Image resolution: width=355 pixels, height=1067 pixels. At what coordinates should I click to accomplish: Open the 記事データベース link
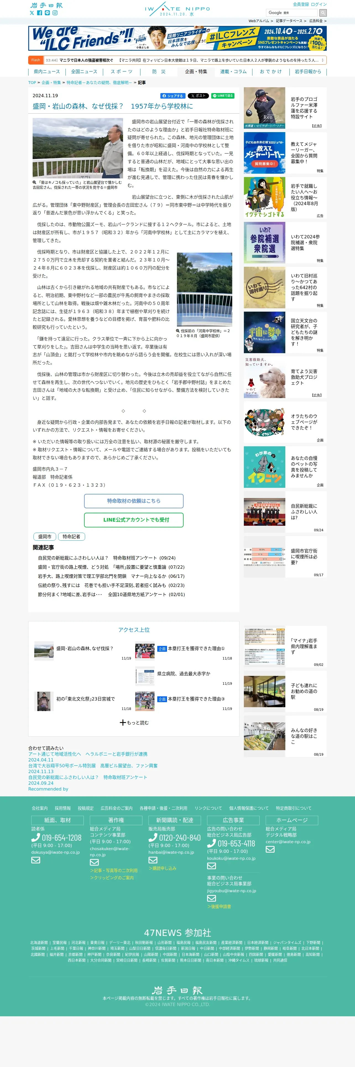pyautogui.click(x=291, y=21)
